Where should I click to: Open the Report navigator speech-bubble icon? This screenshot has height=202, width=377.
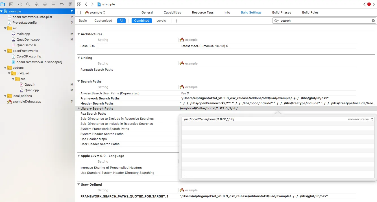click(x=70, y=5)
